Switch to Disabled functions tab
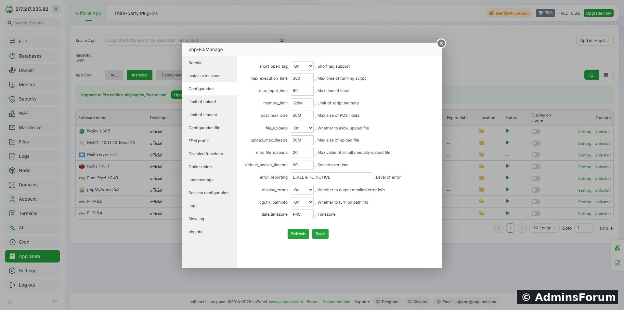 (210, 154)
